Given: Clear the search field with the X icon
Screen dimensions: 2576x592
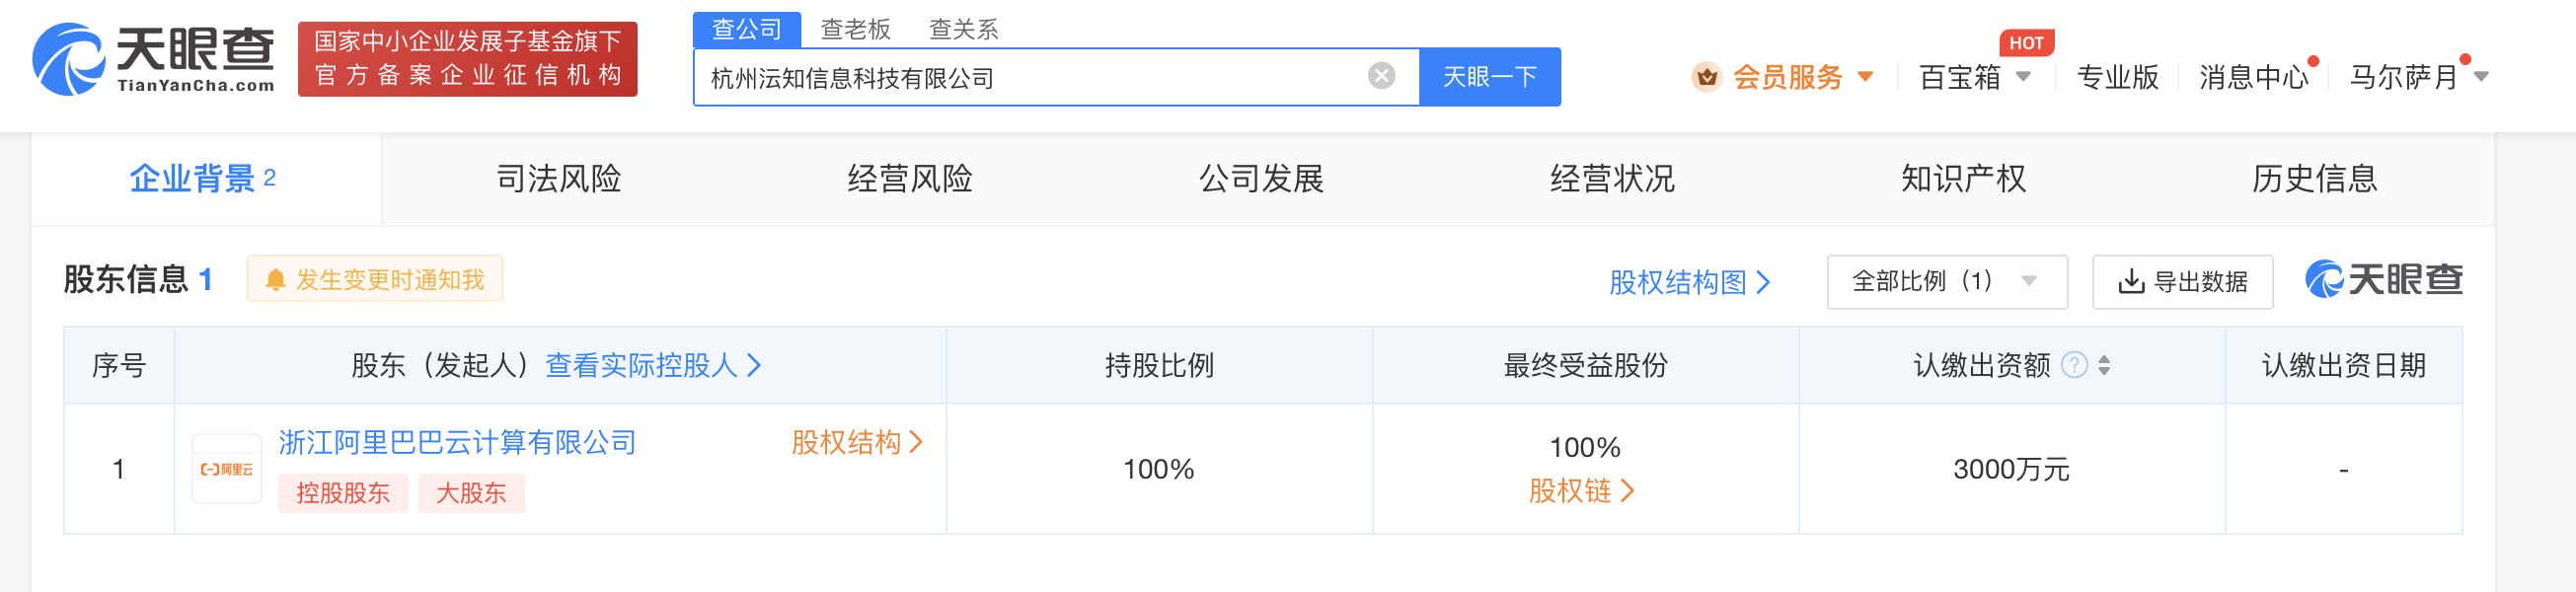Looking at the screenshot, I should point(1381,76).
